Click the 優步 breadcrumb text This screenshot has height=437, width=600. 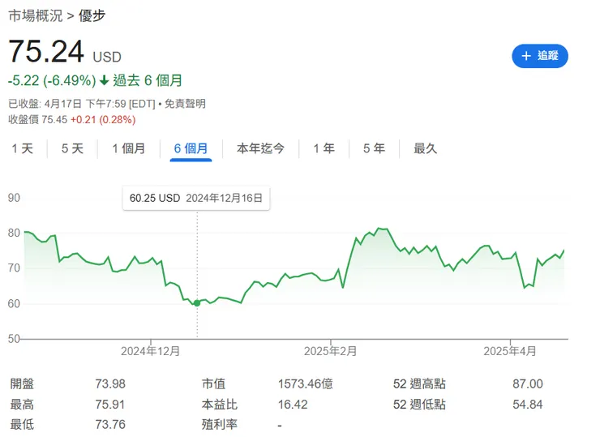tap(92, 15)
